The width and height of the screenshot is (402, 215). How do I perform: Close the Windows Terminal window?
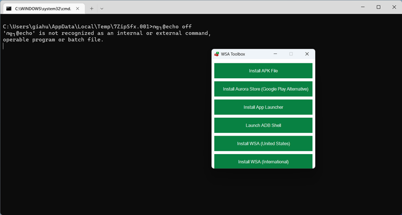[395, 7]
